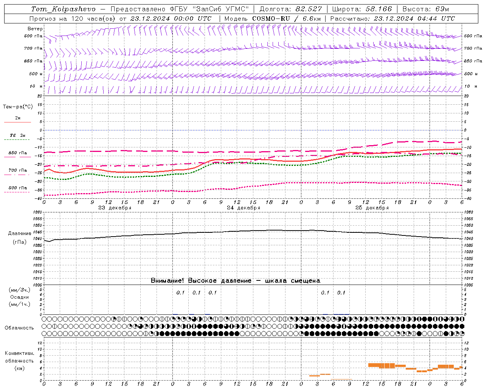Viewport: 484px width, 387px height.
Task: Click the (гПа) unit under Давление
Action: pos(20,242)
